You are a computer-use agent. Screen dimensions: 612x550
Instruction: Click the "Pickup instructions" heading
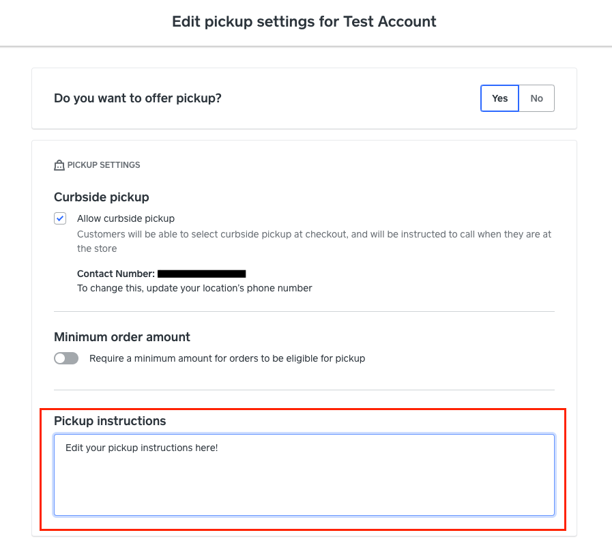point(110,421)
